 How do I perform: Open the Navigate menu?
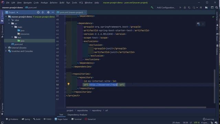click(27, 2)
